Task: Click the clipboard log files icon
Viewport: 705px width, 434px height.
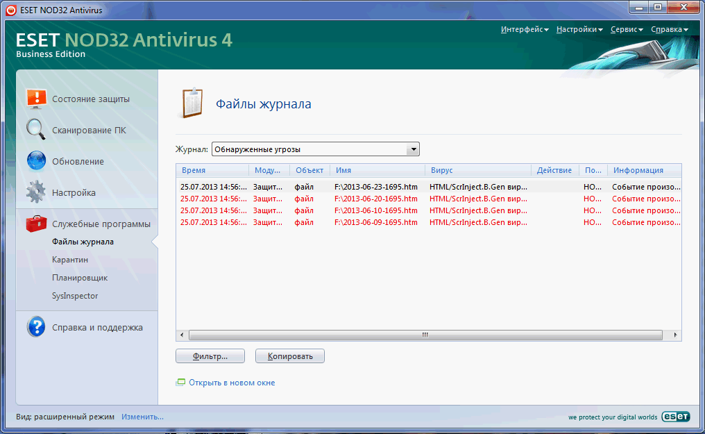Action: tap(192, 103)
